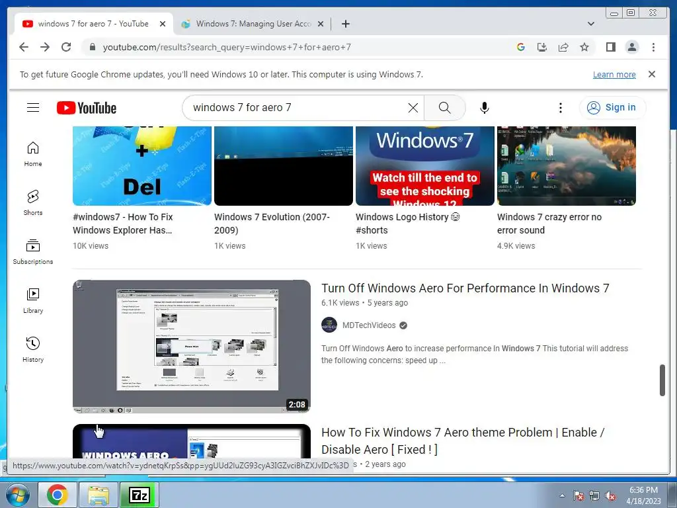Open the Windows 7 Evolution short thumbnail
Image resolution: width=677 pixels, height=508 pixels.
[283, 166]
